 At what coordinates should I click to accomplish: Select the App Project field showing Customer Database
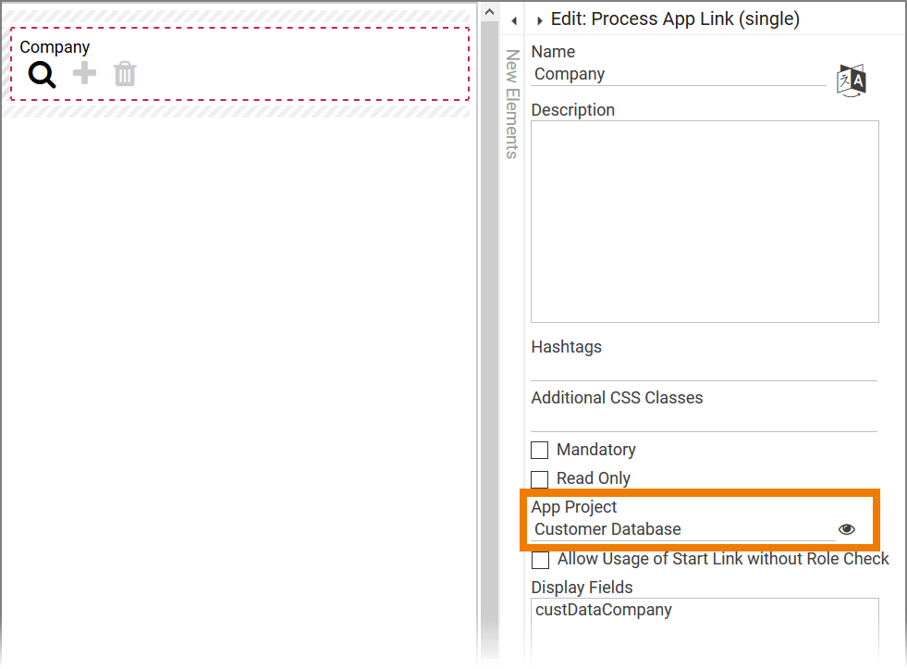tap(682, 529)
